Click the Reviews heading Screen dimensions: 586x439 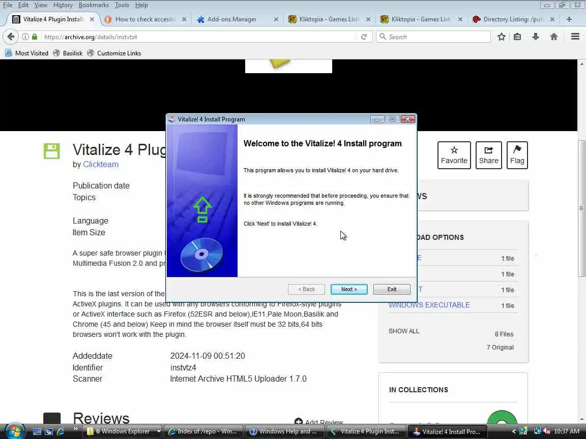click(x=101, y=419)
